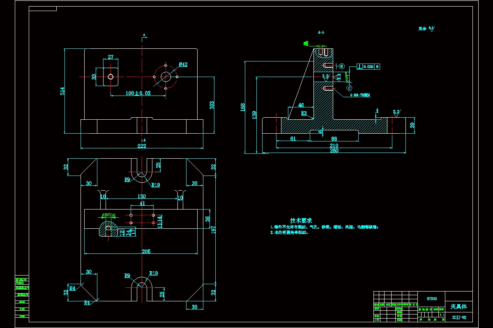This screenshot has height=328, width=493.
Task: Select the 130 dimension in plan view
Action: click(x=141, y=196)
